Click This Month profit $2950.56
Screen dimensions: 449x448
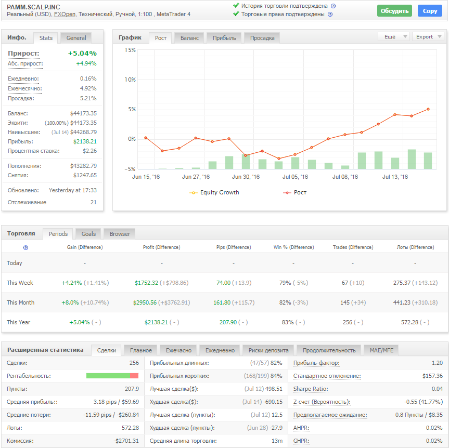coord(145,302)
